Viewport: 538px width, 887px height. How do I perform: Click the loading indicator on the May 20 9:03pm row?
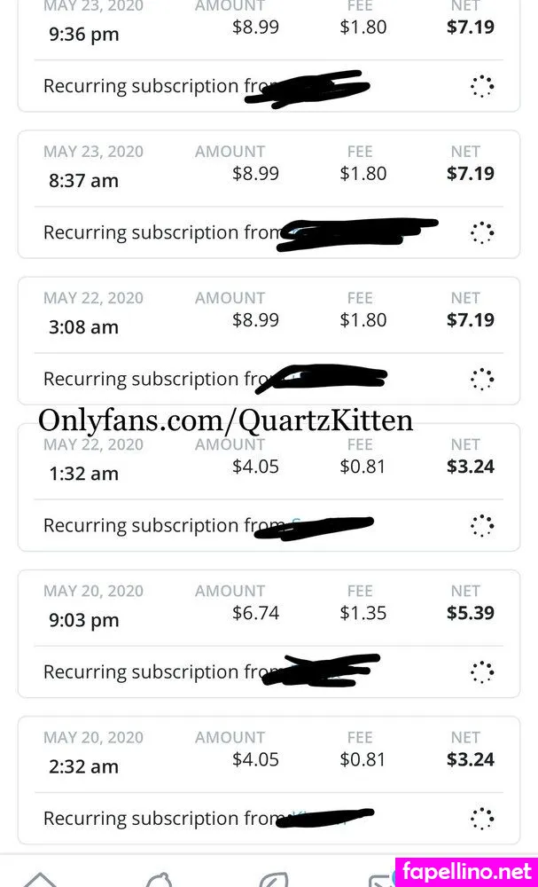point(482,672)
